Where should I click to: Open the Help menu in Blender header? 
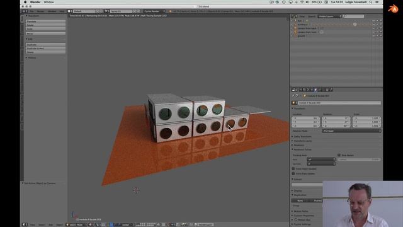62,11
